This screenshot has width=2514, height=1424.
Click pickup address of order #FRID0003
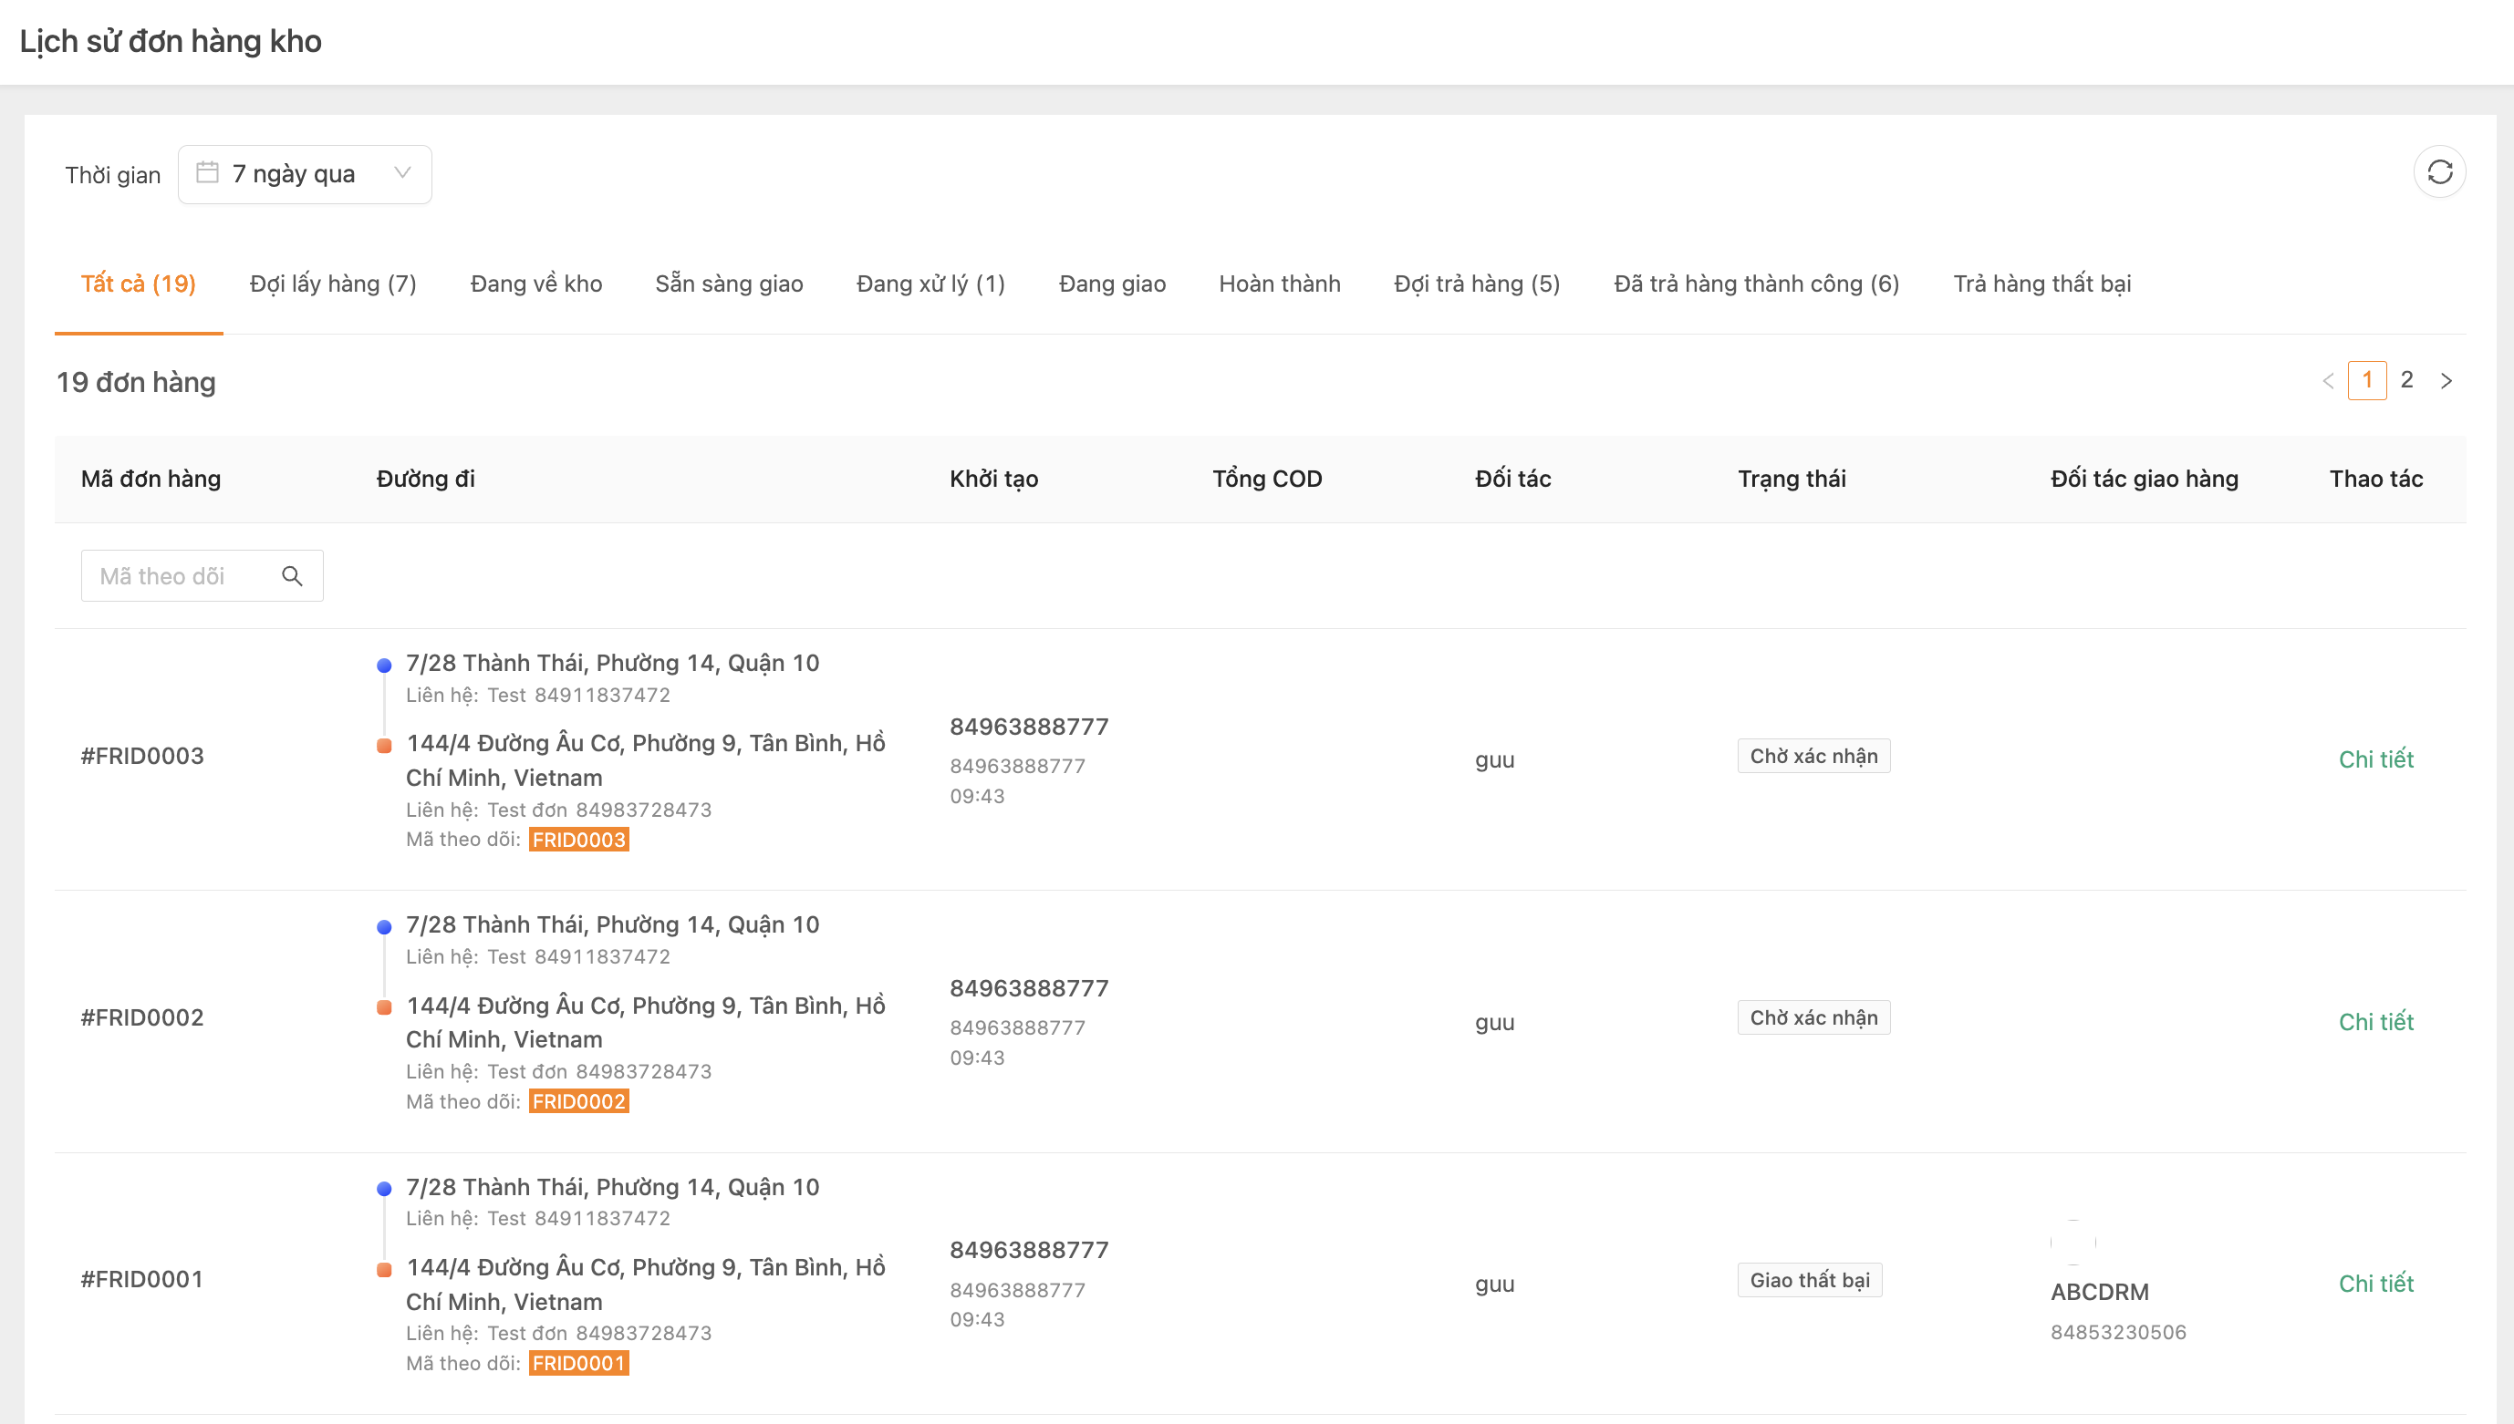point(613,663)
